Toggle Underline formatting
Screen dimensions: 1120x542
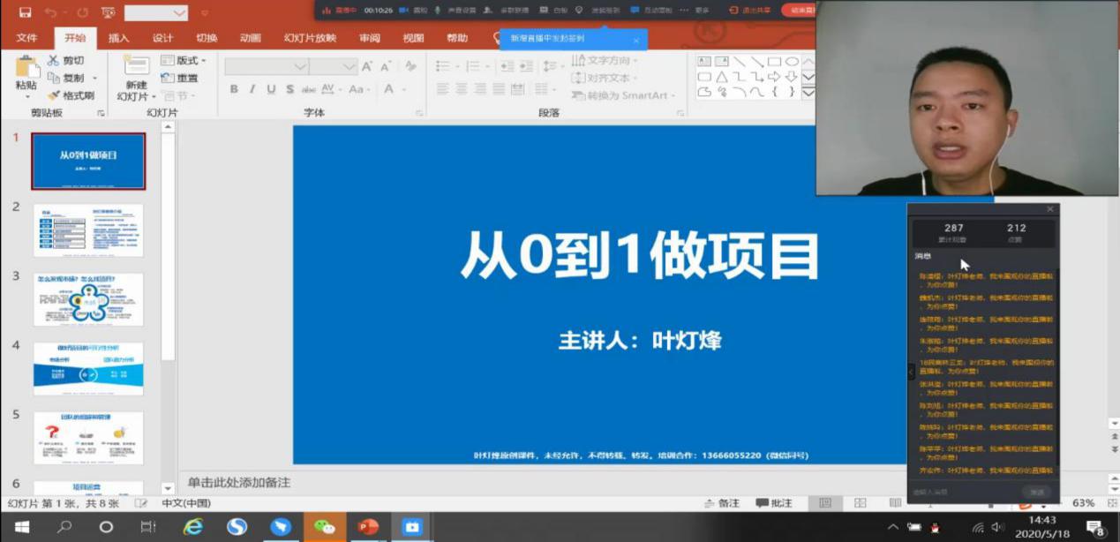click(271, 89)
